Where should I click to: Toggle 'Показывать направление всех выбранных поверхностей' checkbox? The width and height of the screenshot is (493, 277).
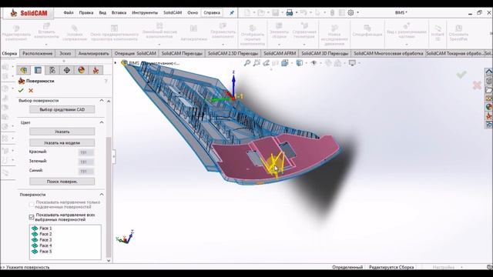coord(32,217)
